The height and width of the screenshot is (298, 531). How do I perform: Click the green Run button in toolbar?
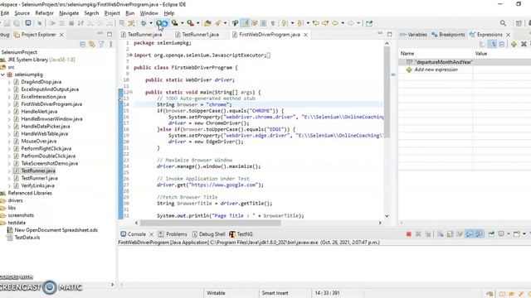[159, 23]
